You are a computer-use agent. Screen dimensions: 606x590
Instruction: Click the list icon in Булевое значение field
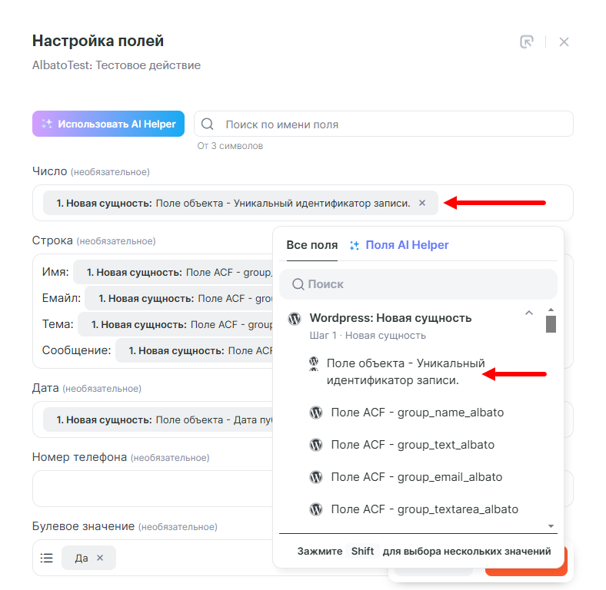46,559
